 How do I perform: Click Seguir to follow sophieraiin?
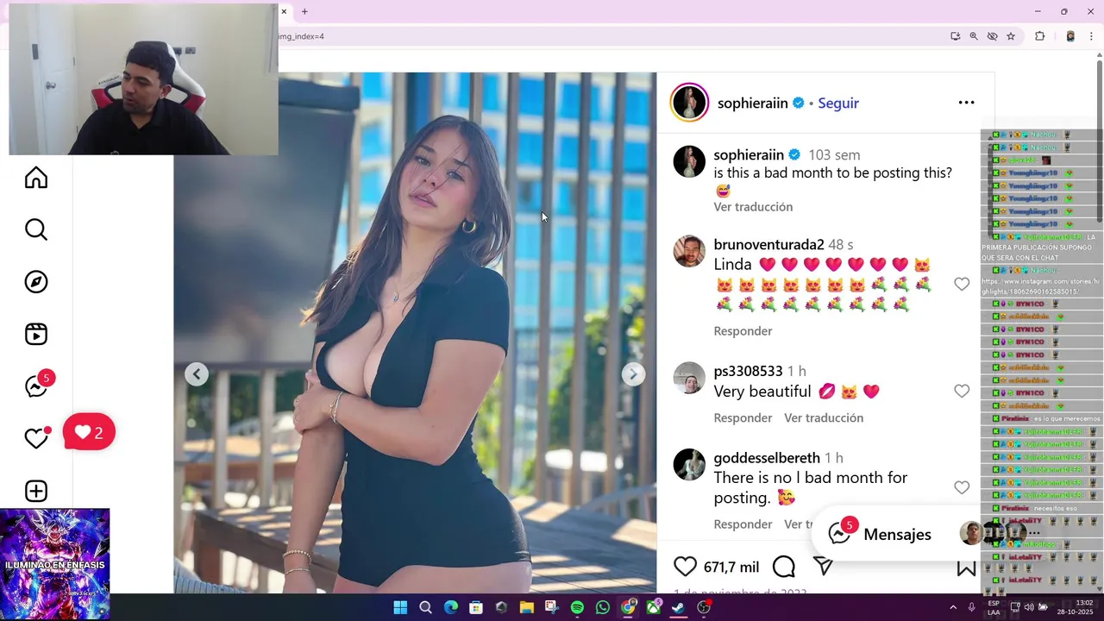click(838, 103)
